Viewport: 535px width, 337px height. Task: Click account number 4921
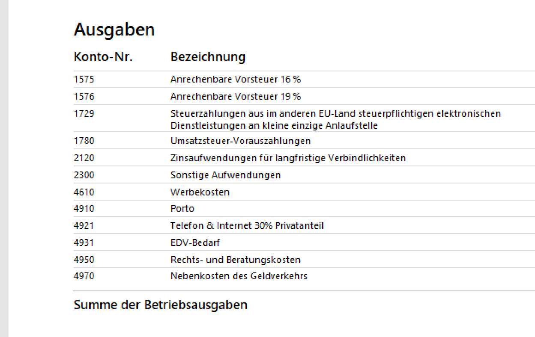click(x=84, y=225)
